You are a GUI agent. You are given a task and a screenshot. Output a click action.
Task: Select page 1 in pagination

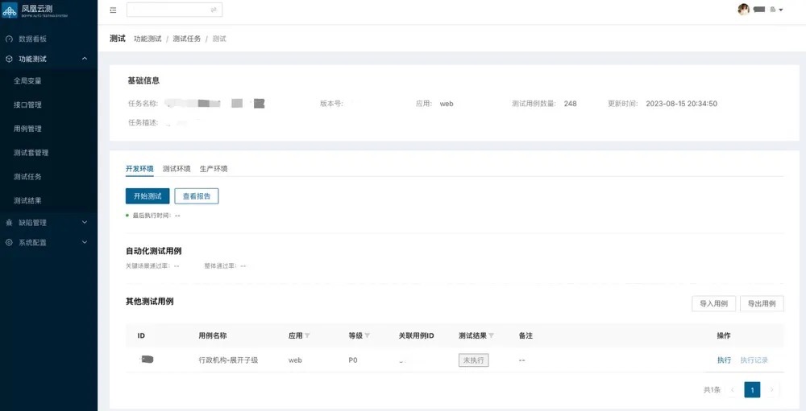tap(752, 390)
